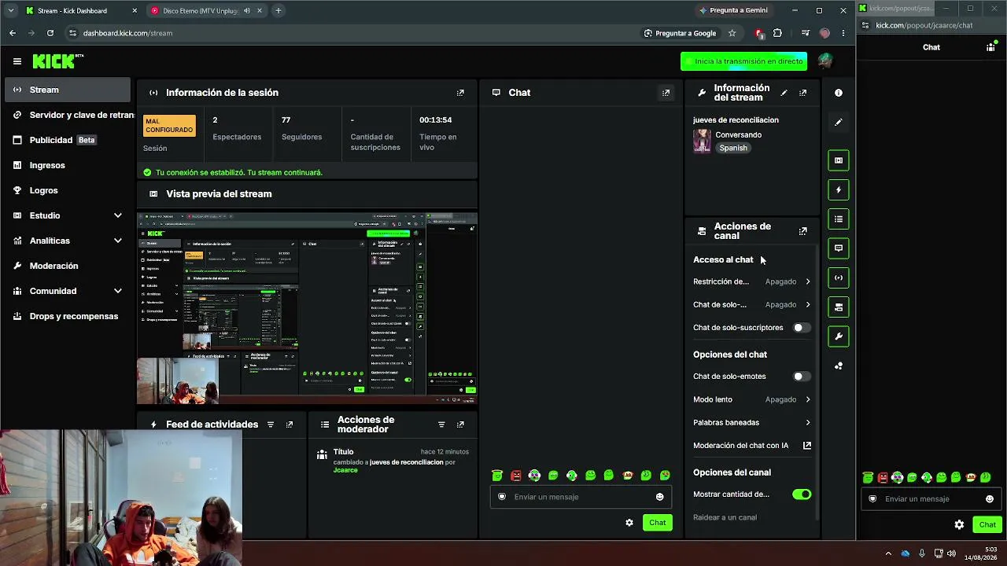Viewport: 1007px width, 566px height.
Task: Toggle the broadcast signal panel icon in right bar
Action: coord(839,277)
